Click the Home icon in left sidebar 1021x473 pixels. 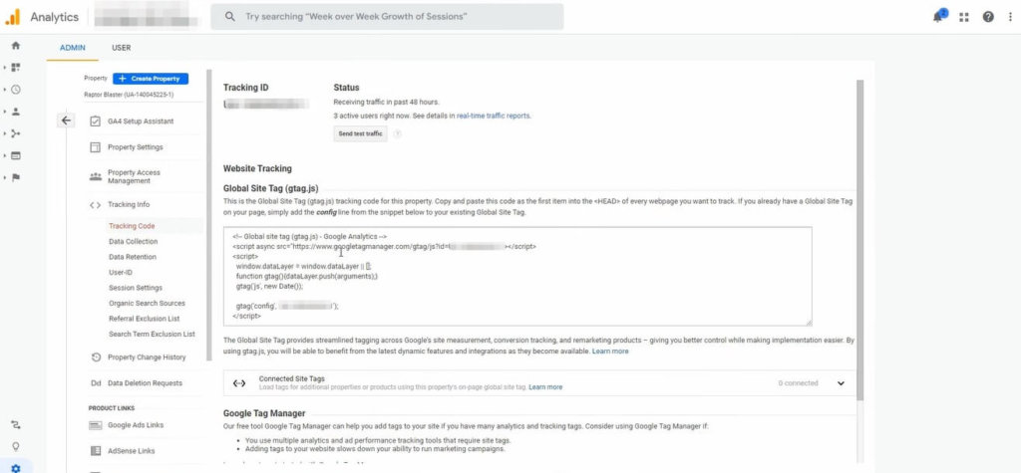15,46
